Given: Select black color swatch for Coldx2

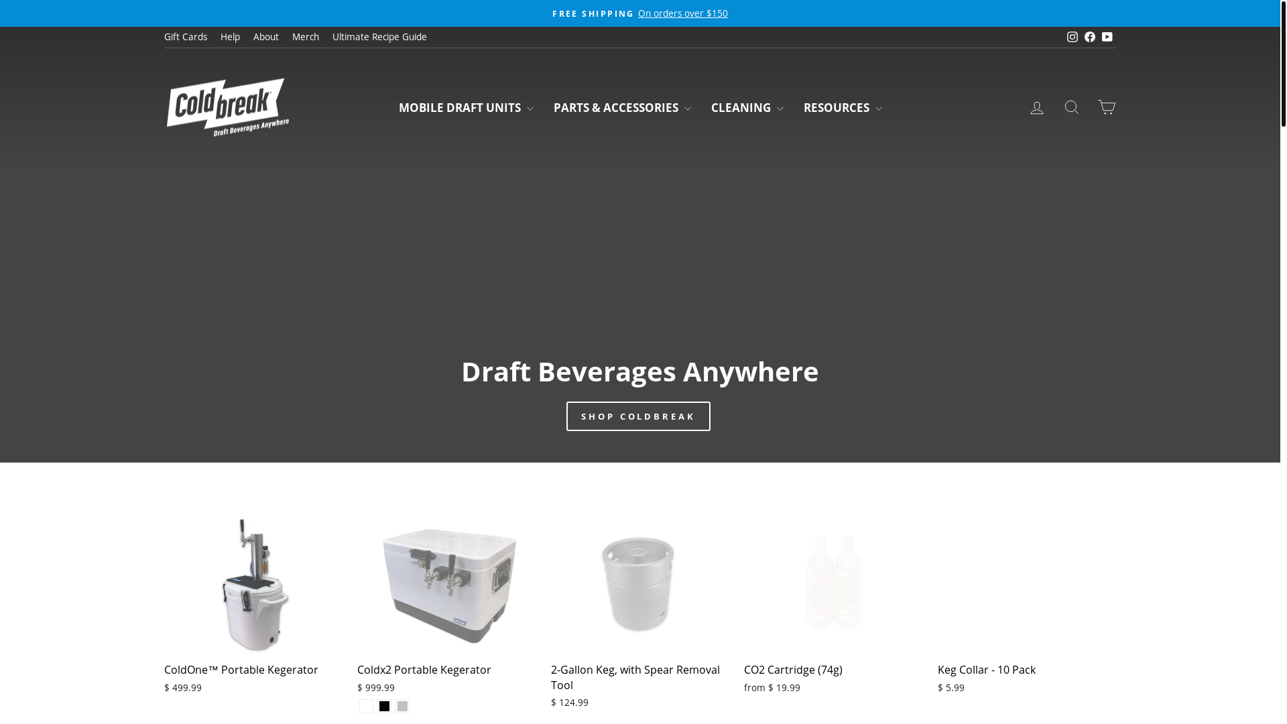Looking at the screenshot, I should (x=384, y=706).
